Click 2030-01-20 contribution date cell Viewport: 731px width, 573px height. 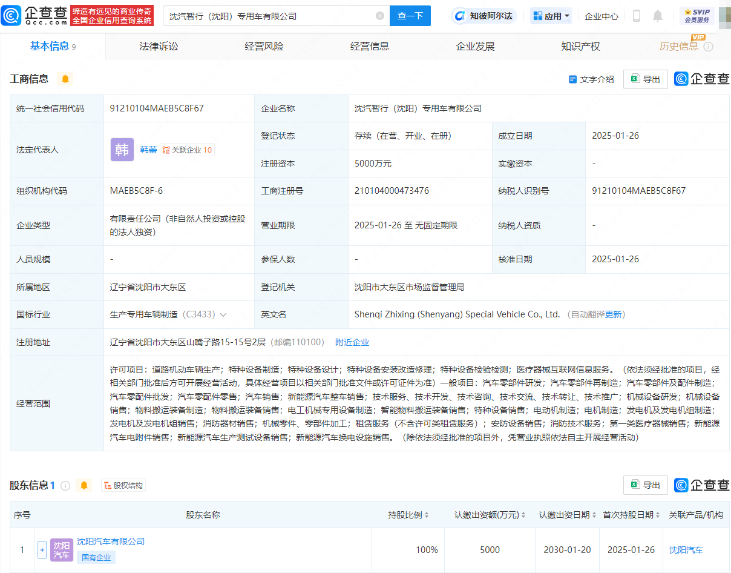(x=567, y=550)
